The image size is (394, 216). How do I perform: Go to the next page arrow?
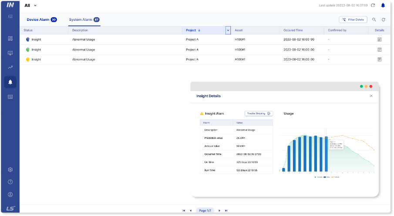(x=219, y=210)
